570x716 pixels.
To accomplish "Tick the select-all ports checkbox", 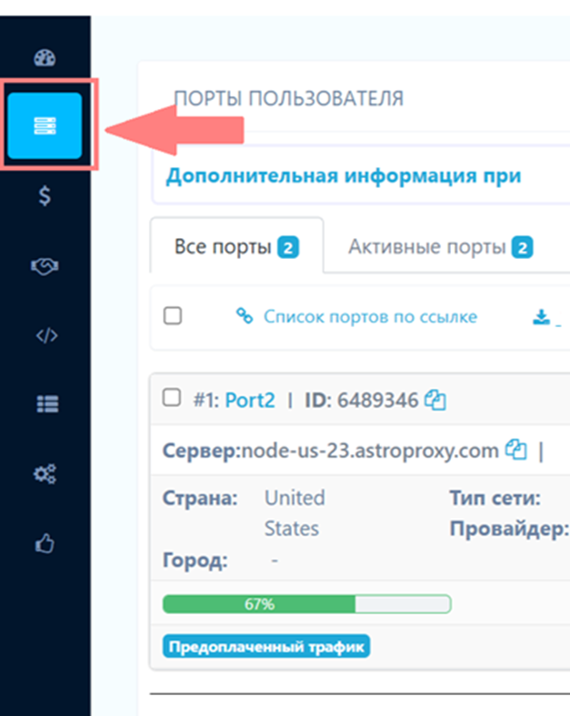I will point(173,315).
